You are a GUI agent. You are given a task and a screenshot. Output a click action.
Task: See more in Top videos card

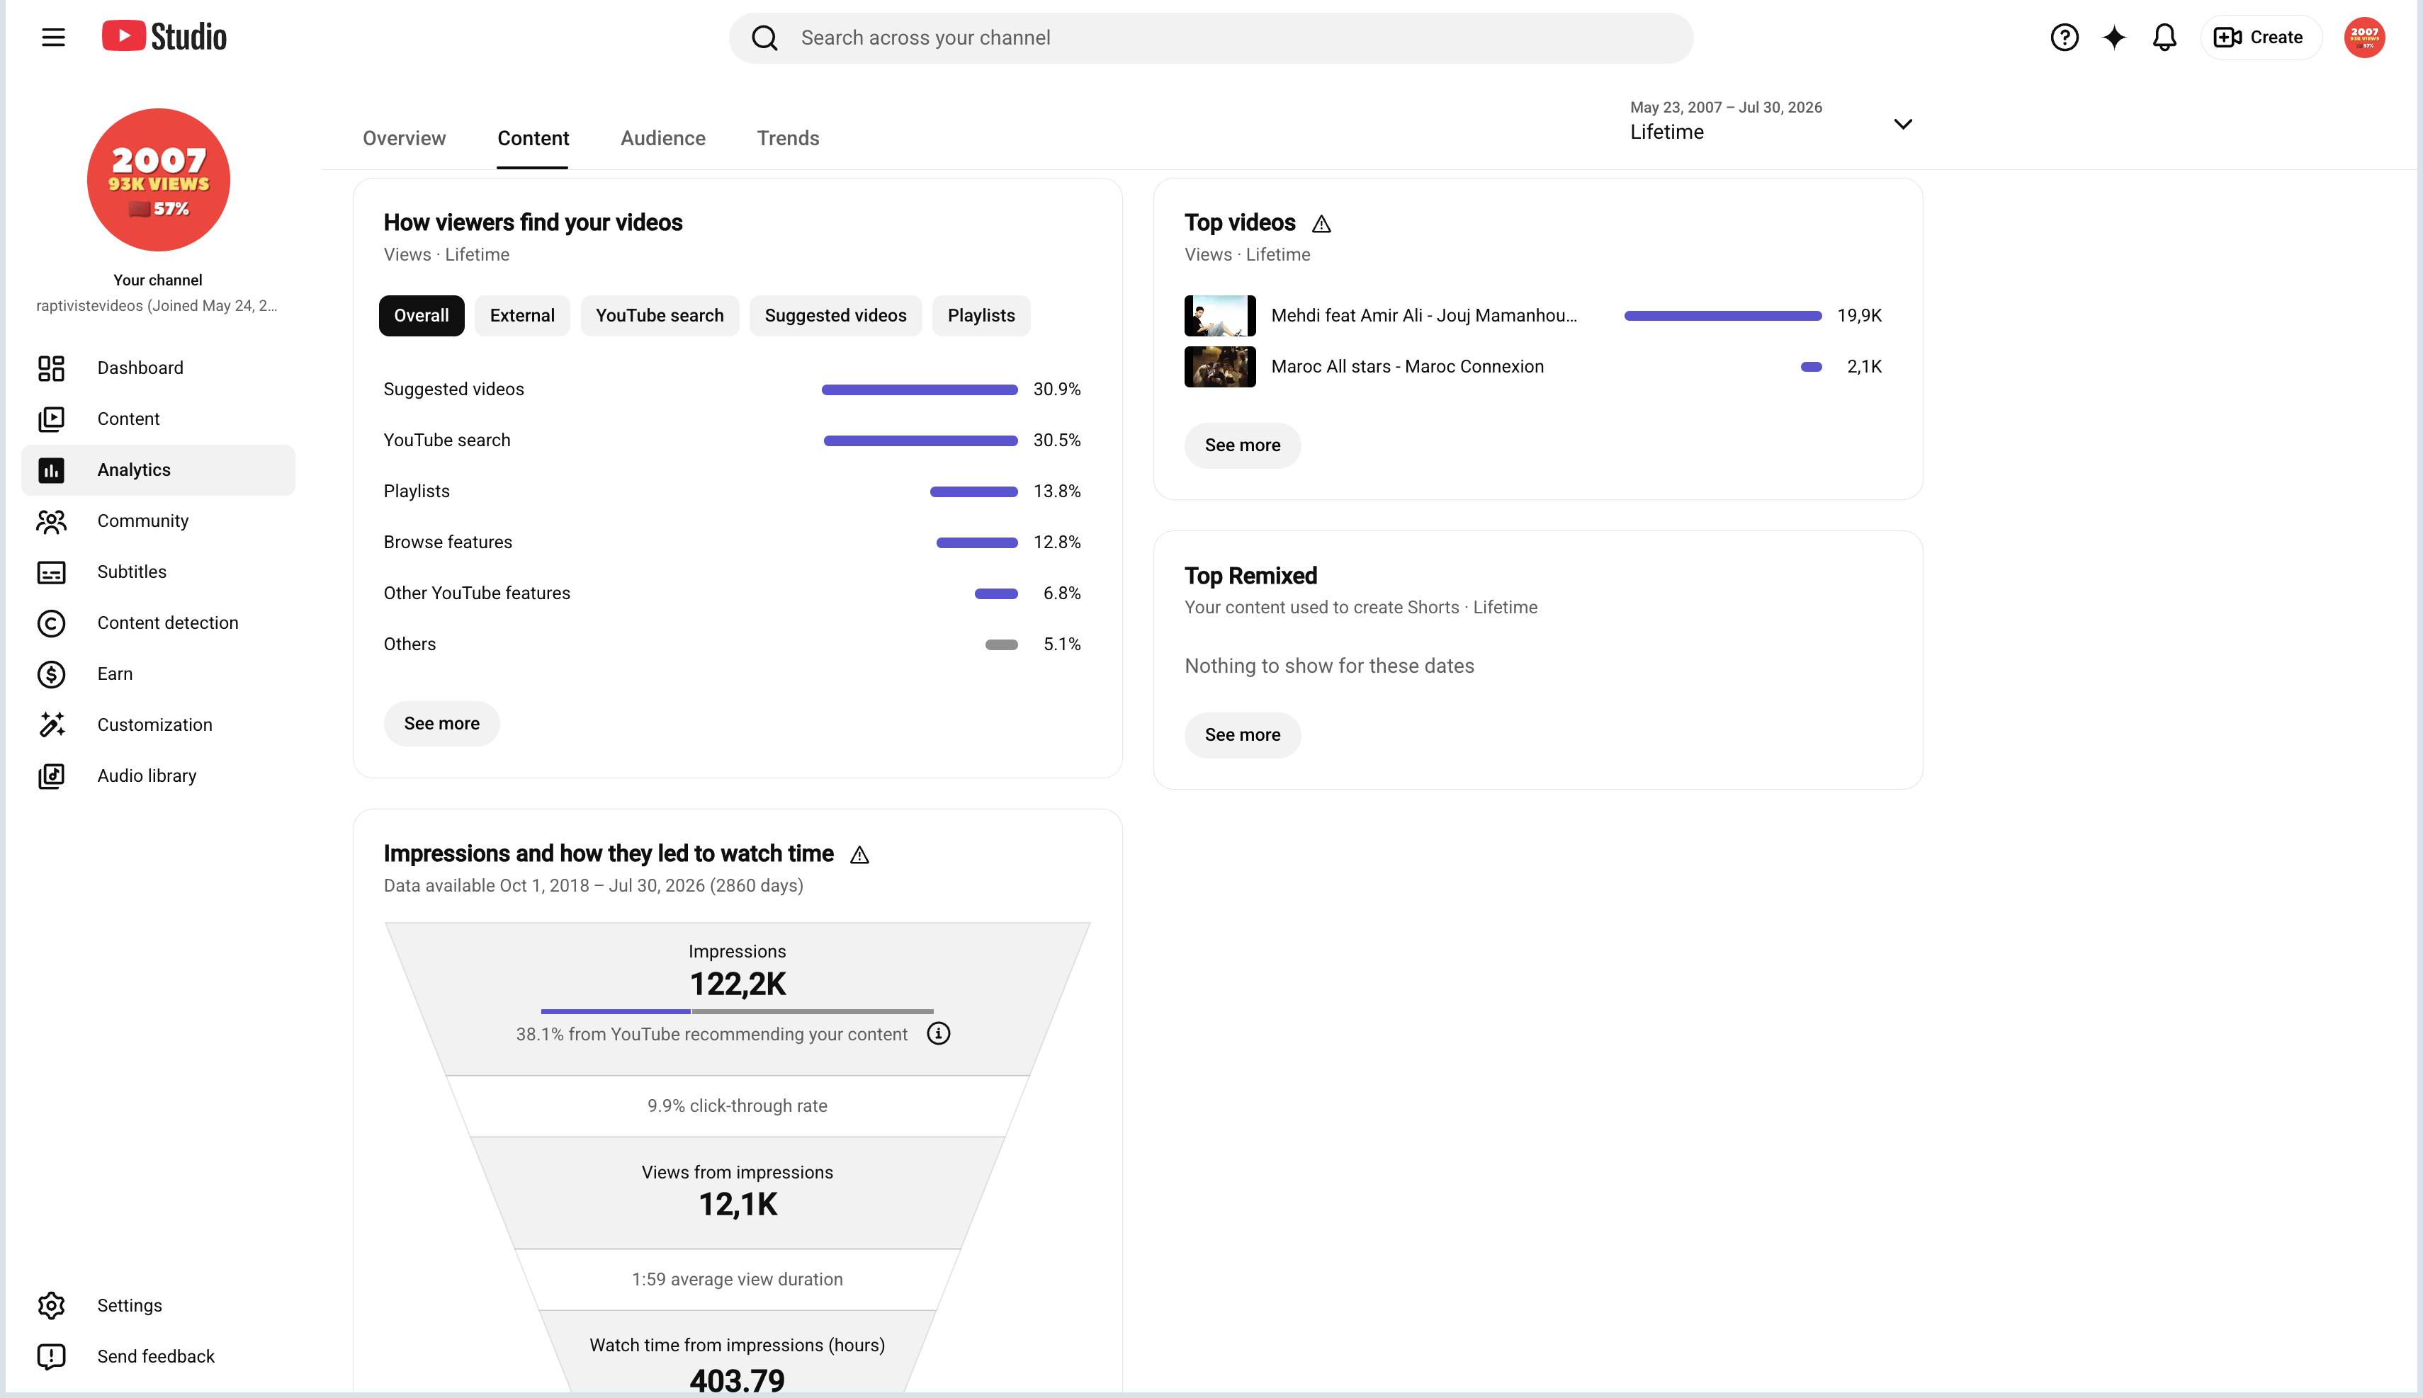1243,445
